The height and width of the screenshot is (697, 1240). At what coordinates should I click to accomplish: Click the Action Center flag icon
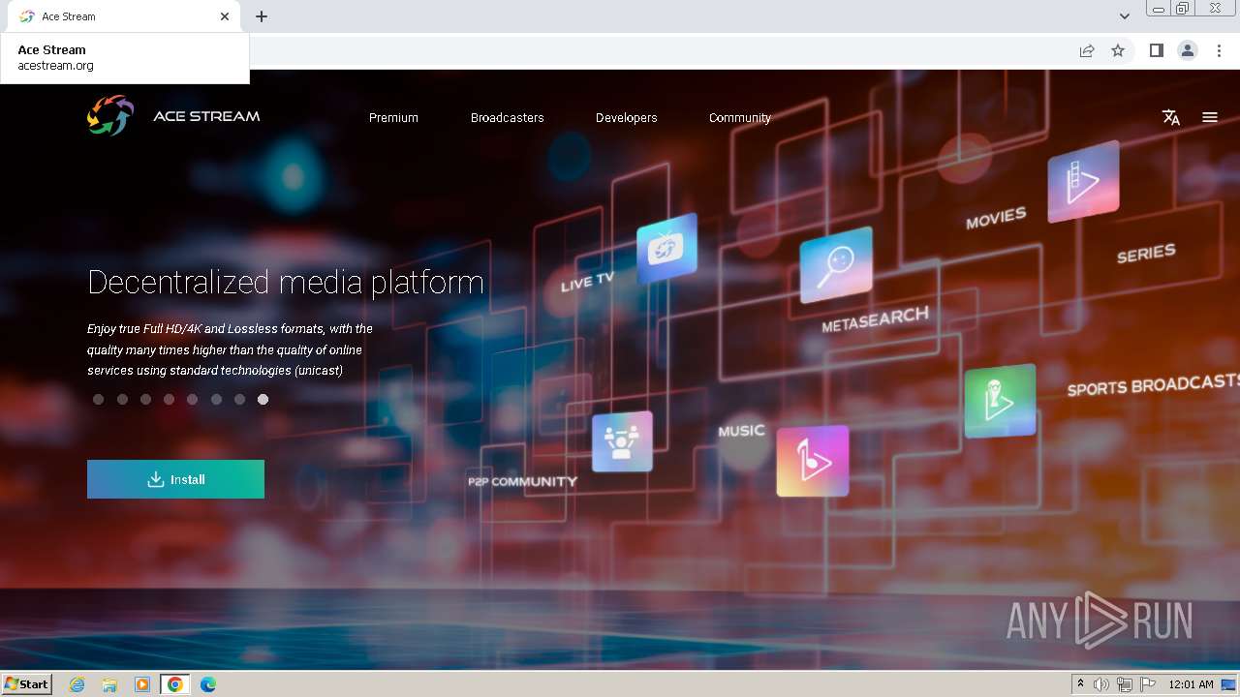point(1148,684)
